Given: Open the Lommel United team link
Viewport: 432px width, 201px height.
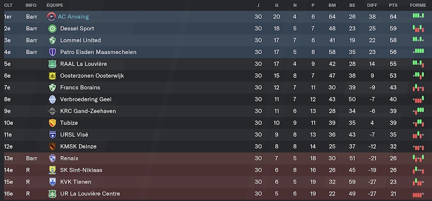Looking at the screenshot, I should tap(80, 40).
